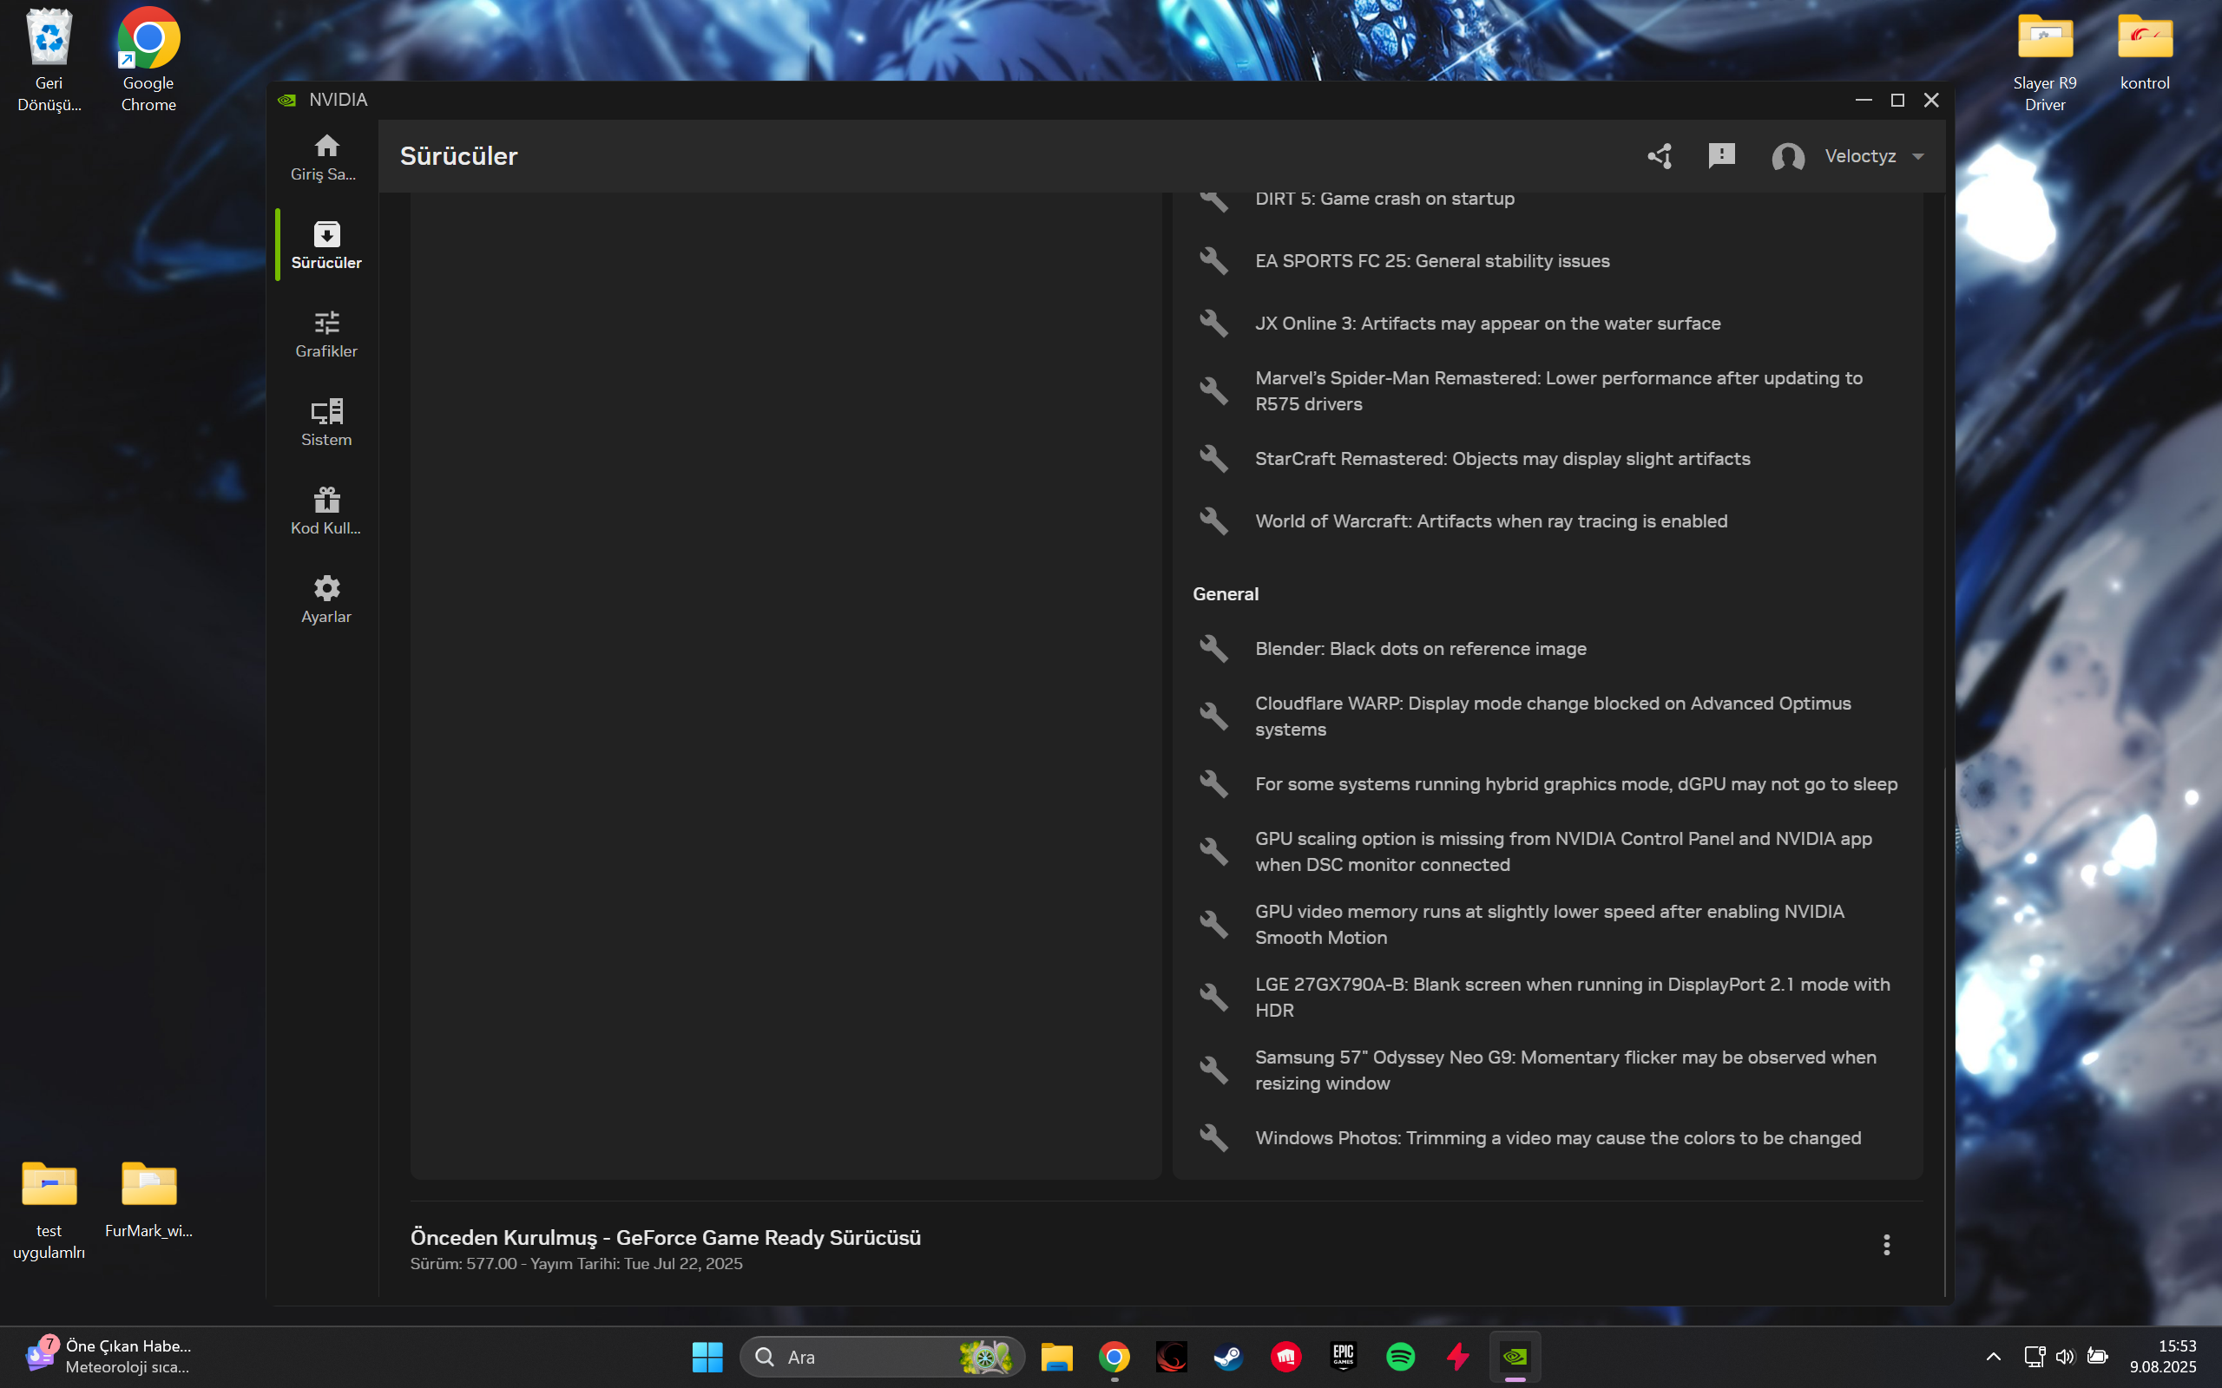Show hidden system tray icons chevron
The image size is (2222, 1388).
pos(1994,1357)
